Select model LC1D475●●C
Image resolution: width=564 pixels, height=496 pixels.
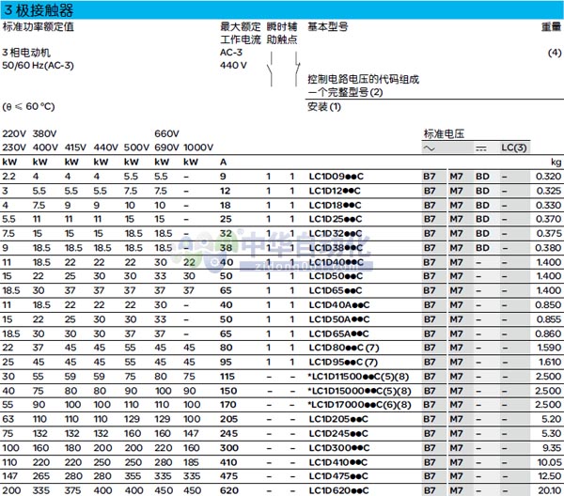[x=338, y=476]
